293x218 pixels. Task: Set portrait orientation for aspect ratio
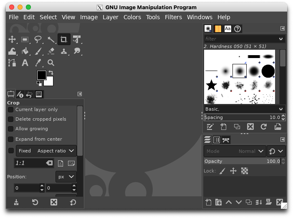coord(61,163)
